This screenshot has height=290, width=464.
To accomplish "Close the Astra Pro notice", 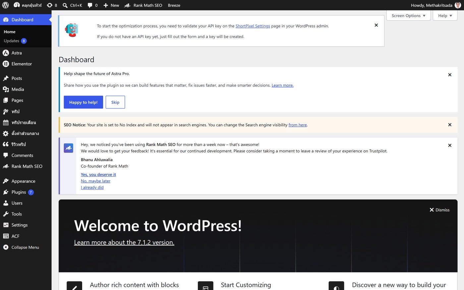I will pyautogui.click(x=450, y=75).
